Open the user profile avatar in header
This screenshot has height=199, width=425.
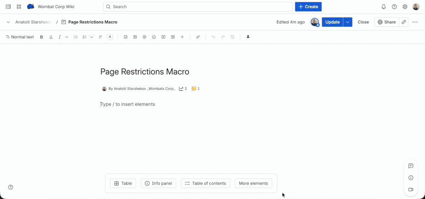click(x=416, y=7)
